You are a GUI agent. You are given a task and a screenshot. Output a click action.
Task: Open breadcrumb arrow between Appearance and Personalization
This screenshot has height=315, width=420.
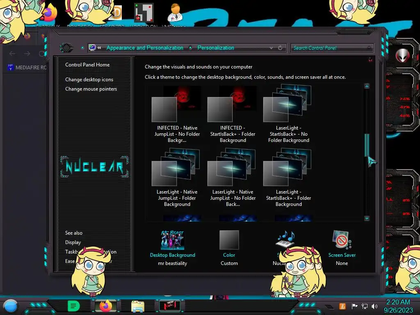point(190,48)
